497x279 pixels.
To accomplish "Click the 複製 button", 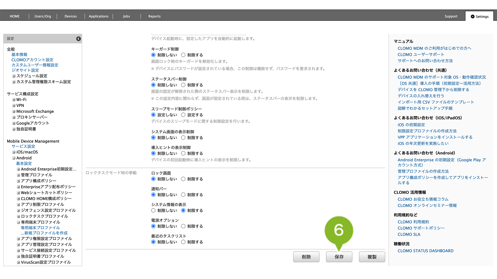I will click(x=372, y=257).
